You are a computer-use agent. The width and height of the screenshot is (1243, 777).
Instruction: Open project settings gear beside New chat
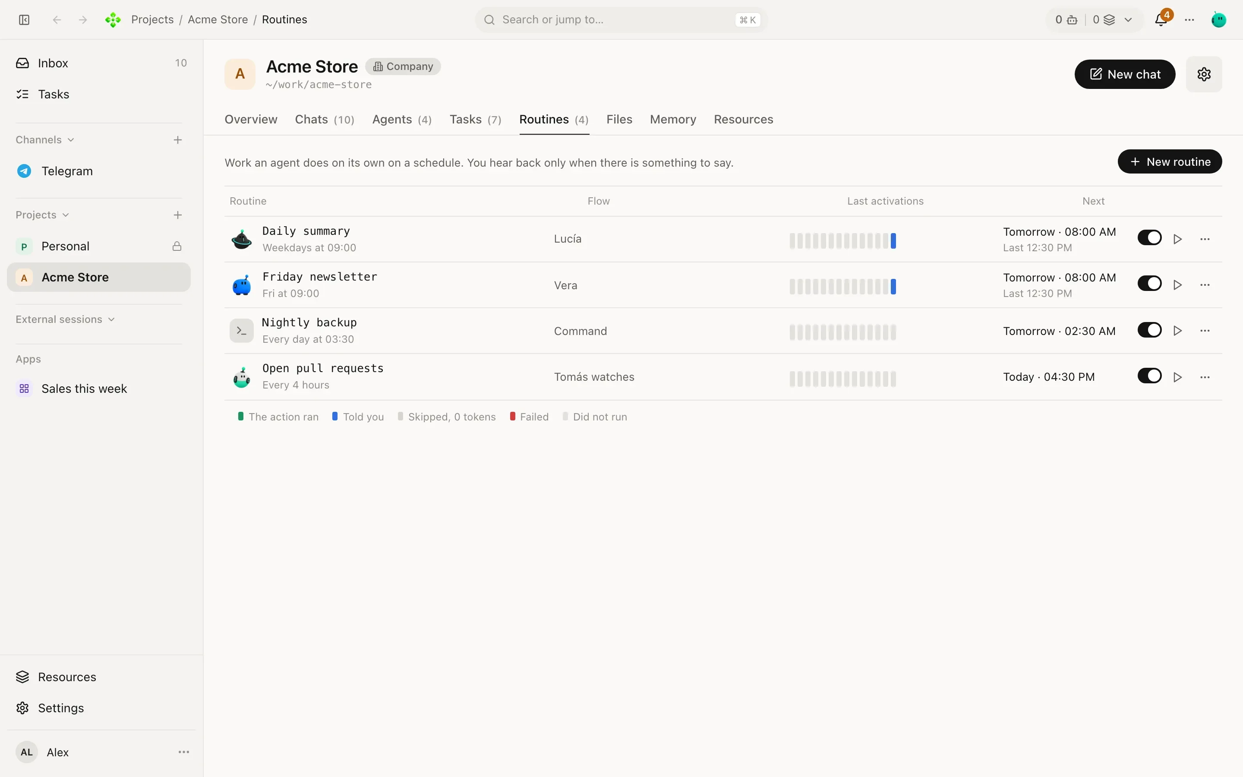click(1204, 74)
